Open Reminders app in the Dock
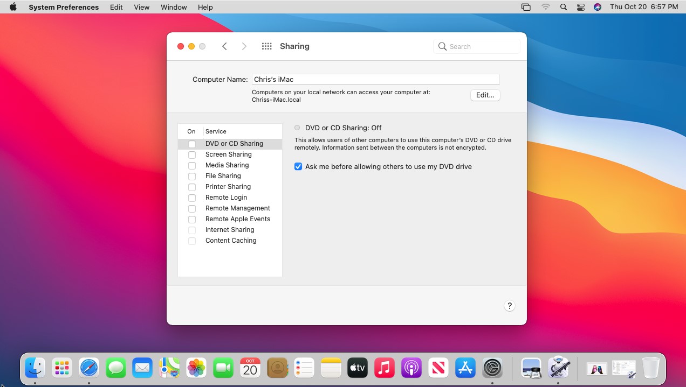 pos(304,368)
